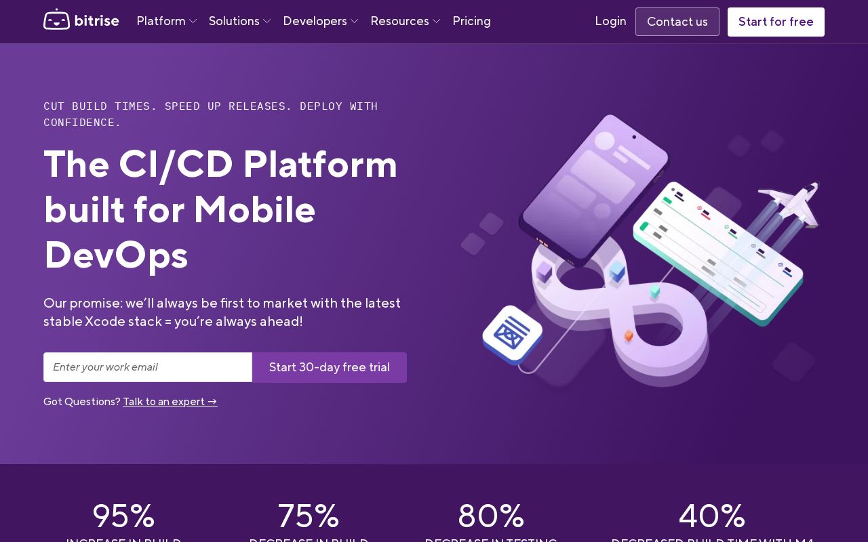
Task: Expand the Resources chevron arrow
Action: 436,22
